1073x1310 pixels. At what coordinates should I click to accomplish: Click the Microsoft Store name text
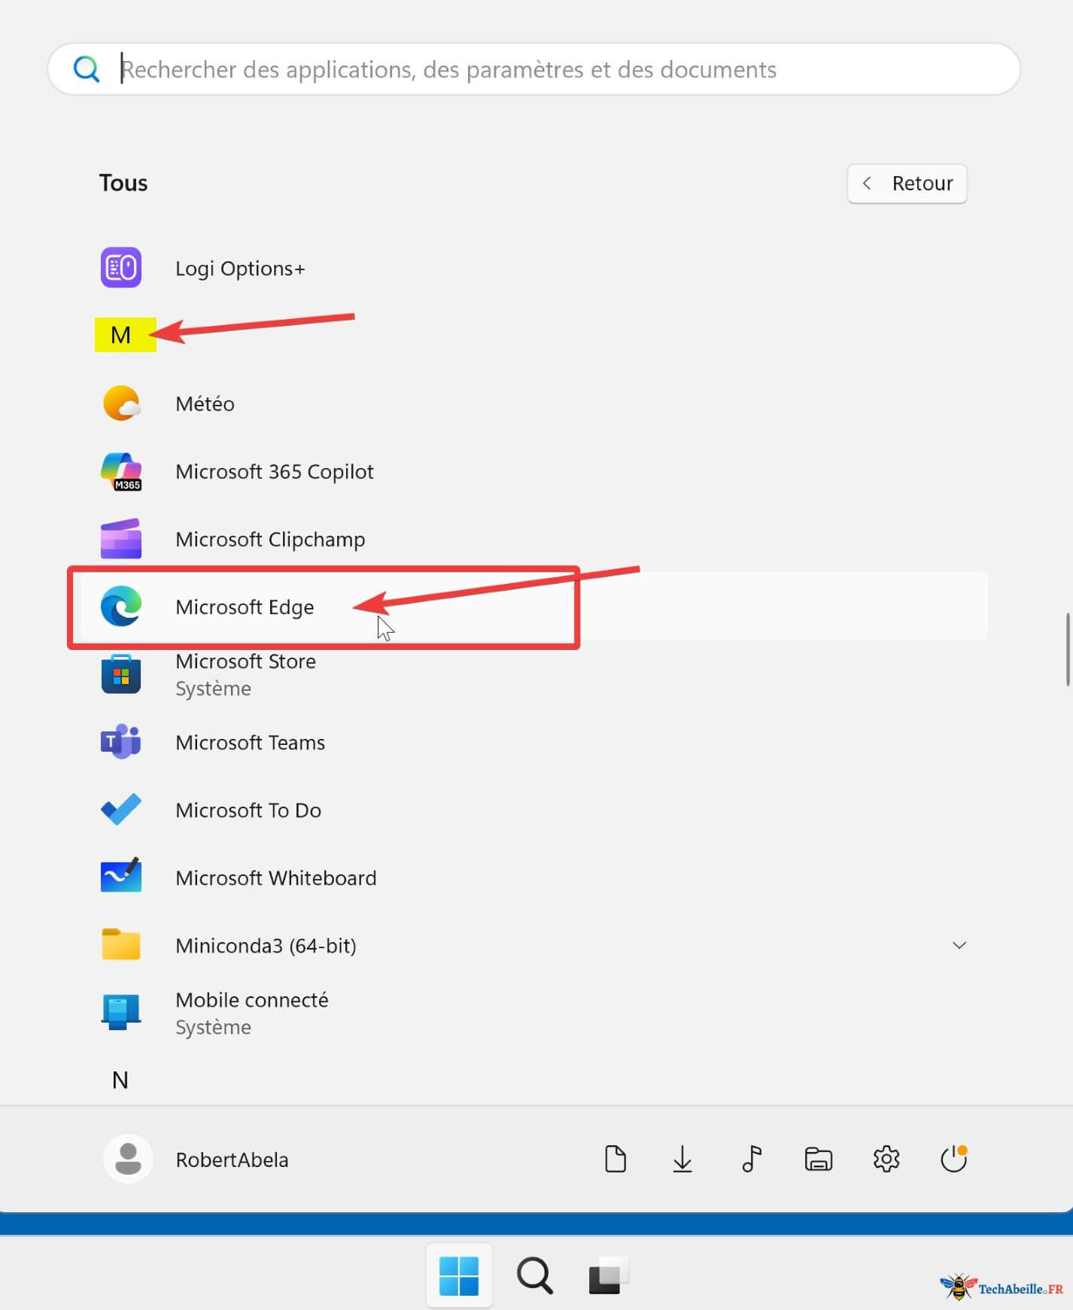[245, 661]
